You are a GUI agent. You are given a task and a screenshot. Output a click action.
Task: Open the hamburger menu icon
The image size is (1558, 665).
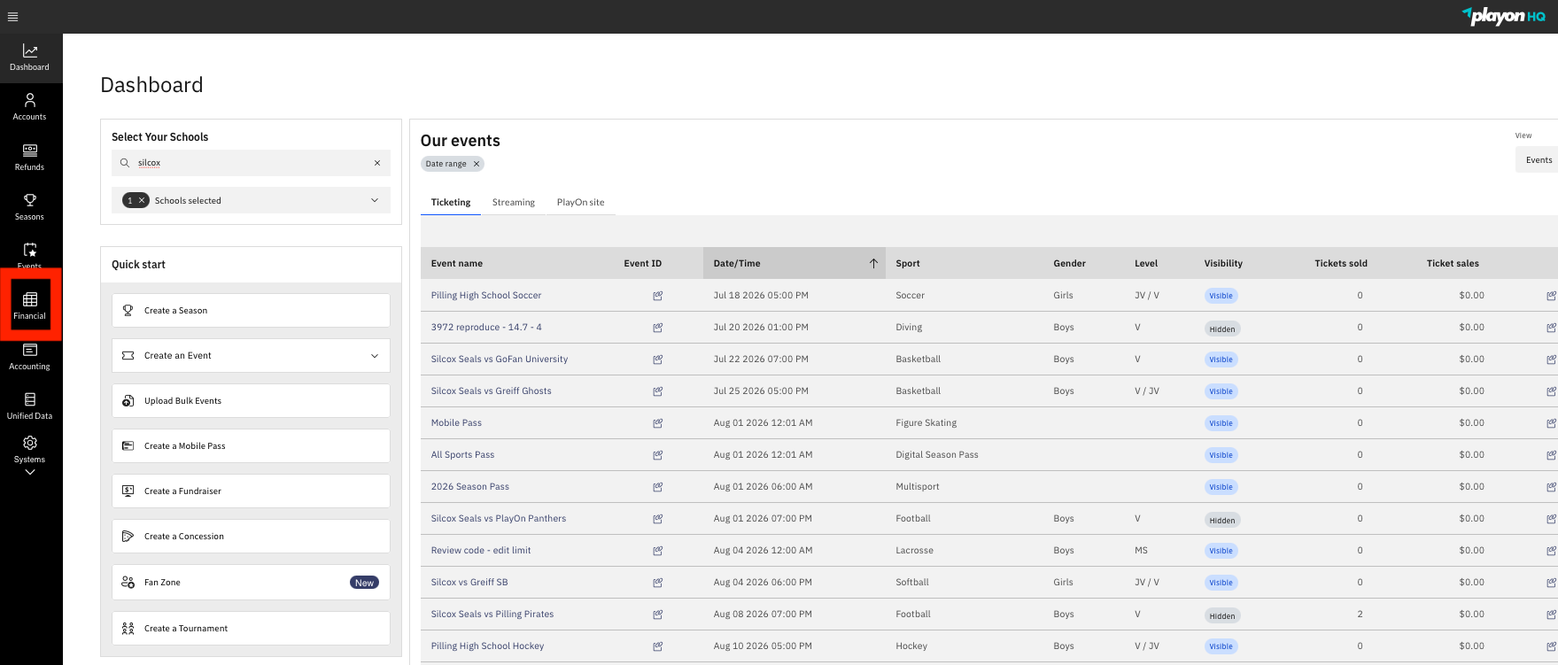tap(12, 17)
